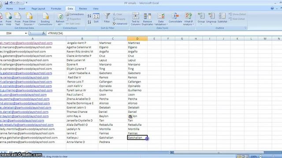
Task: Switch to the Review tab
Action: coord(83,9)
